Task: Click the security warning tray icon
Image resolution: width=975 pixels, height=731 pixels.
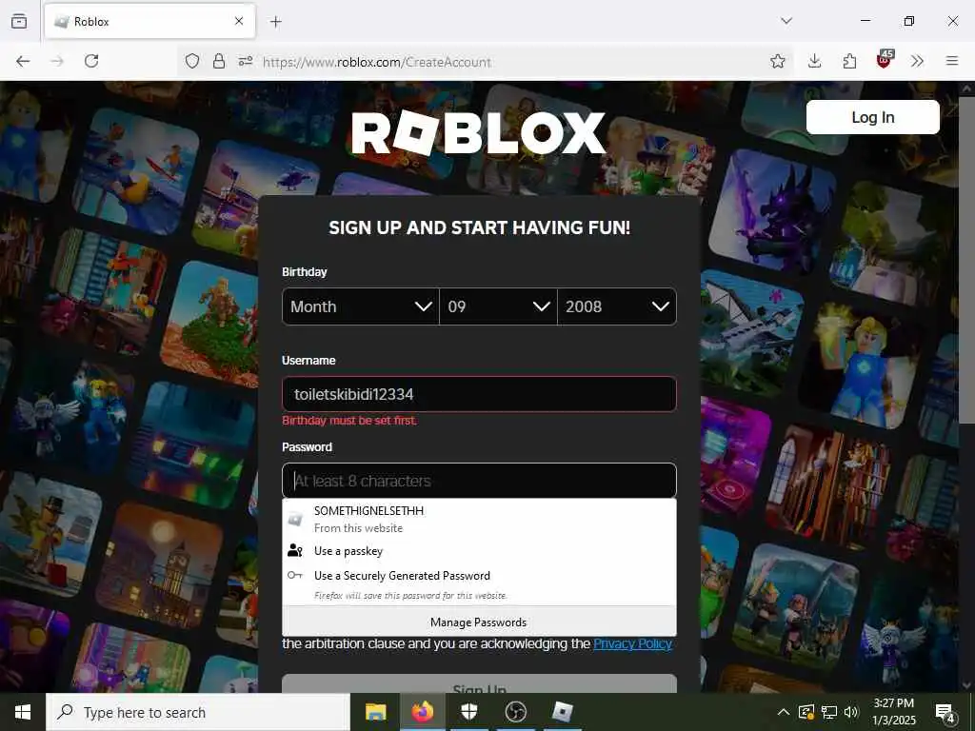Action: 806,712
